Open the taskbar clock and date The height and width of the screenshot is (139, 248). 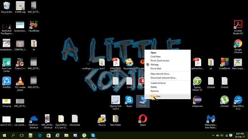point(240,135)
